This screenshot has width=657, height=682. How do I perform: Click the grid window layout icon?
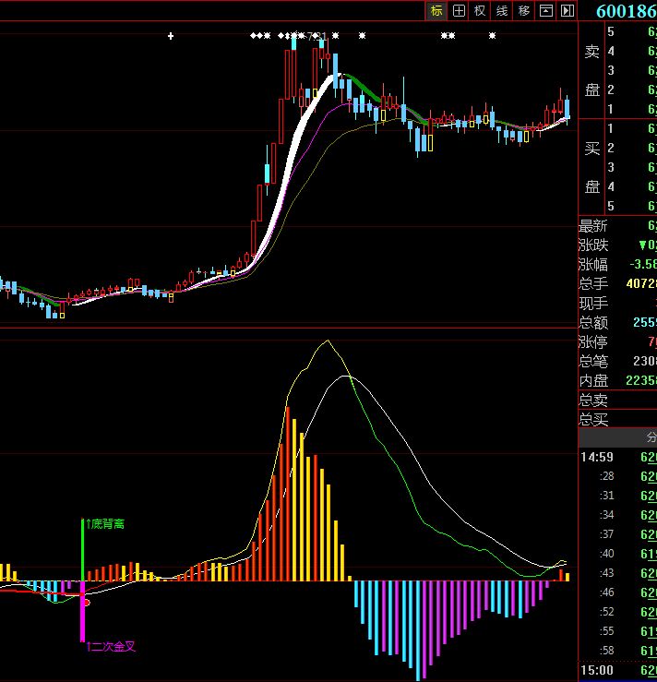tap(459, 11)
